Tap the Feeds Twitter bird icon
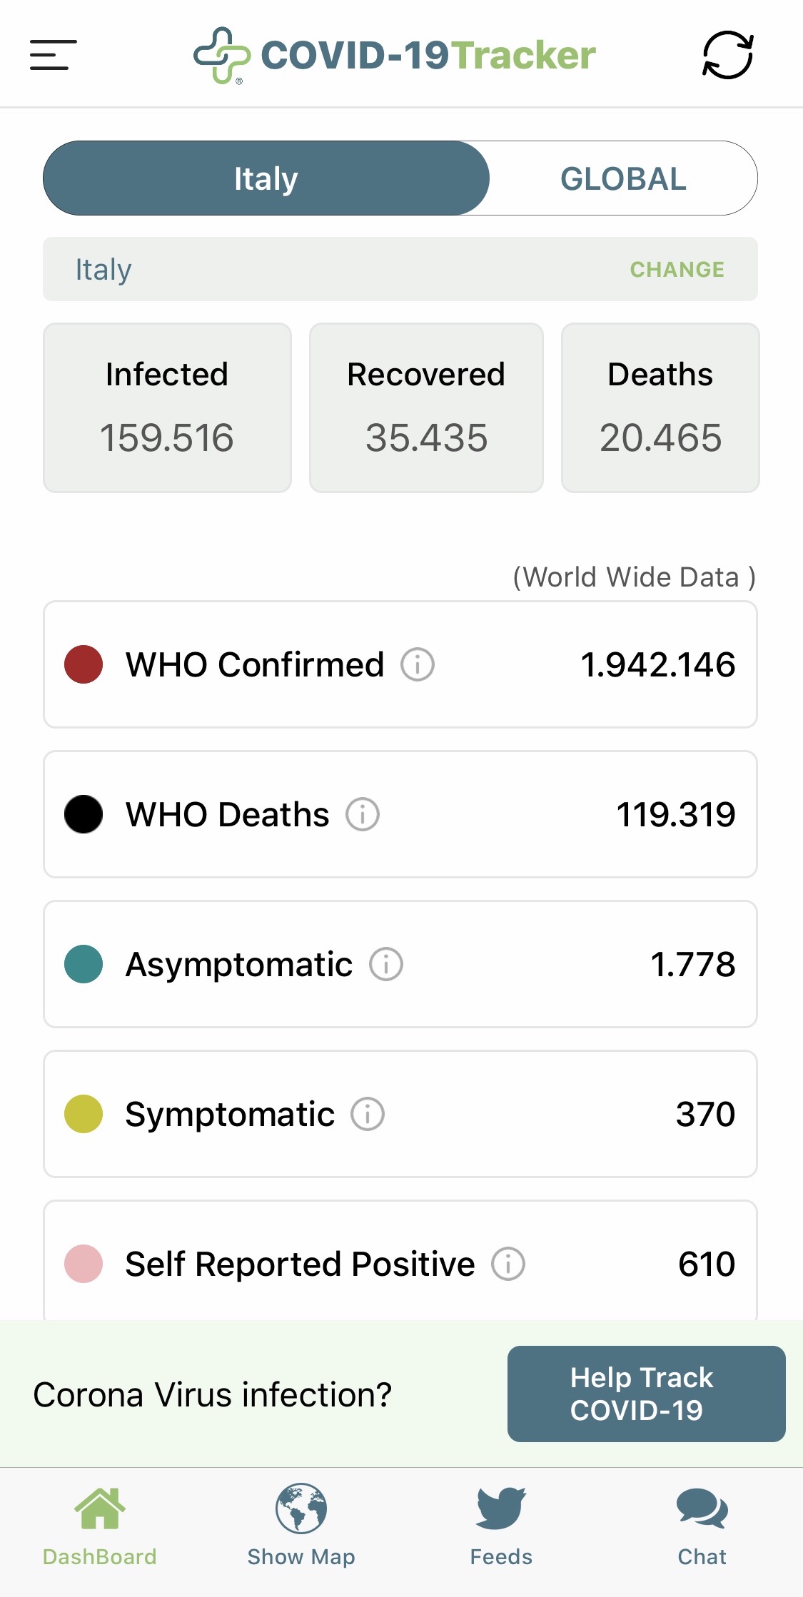The height and width of the screenshot is (1597, 803). coord(501,1508)
